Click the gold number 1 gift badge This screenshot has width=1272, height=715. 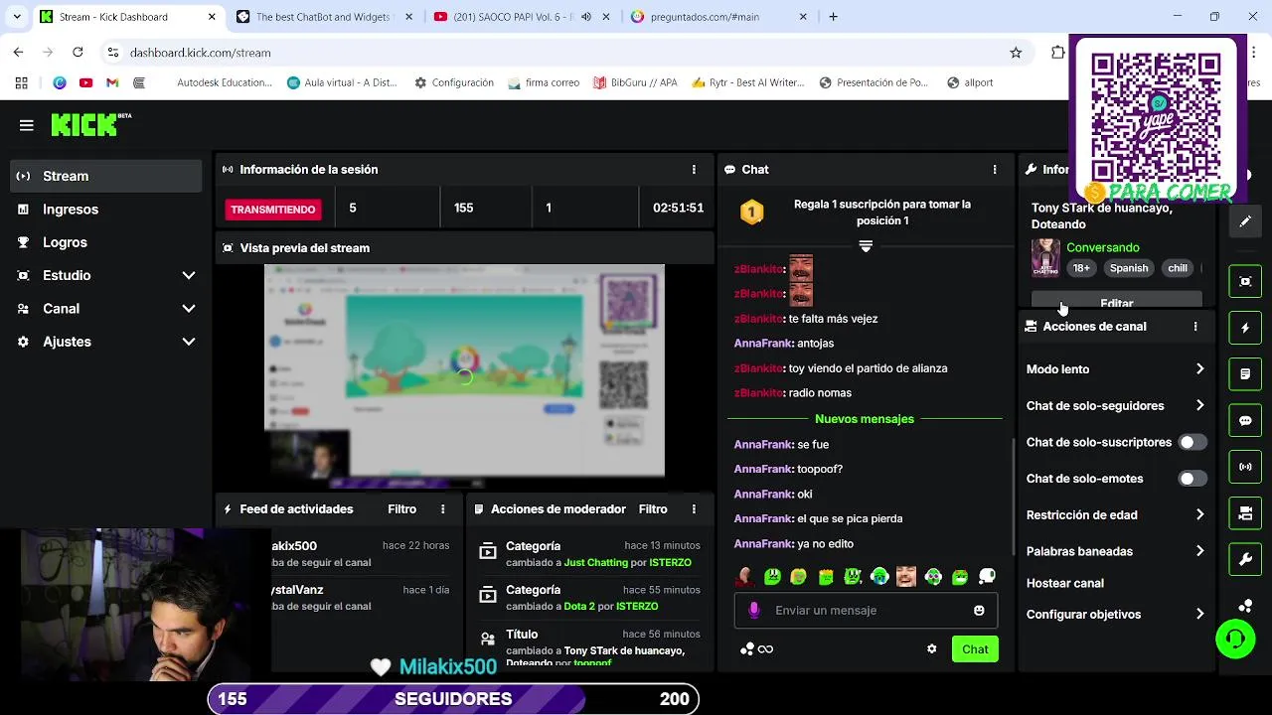tap(752, 212)
